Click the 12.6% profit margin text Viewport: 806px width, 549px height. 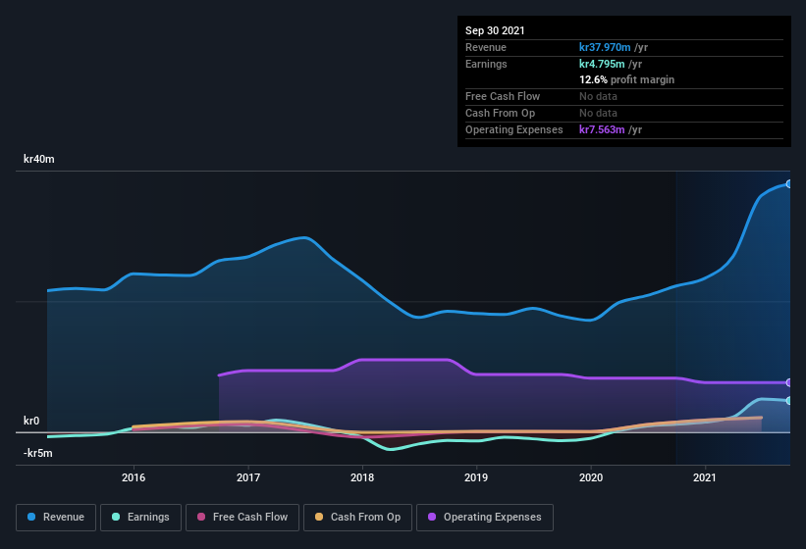[x=626, y=80]
